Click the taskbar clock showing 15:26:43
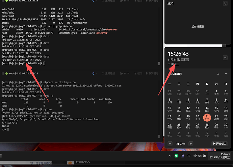Image resolution: width=233 pixels, height=167 pixels. 219,156
